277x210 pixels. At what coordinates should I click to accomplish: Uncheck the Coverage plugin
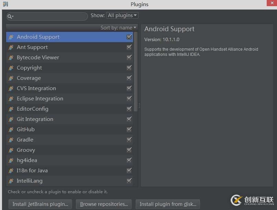point(129,78)
